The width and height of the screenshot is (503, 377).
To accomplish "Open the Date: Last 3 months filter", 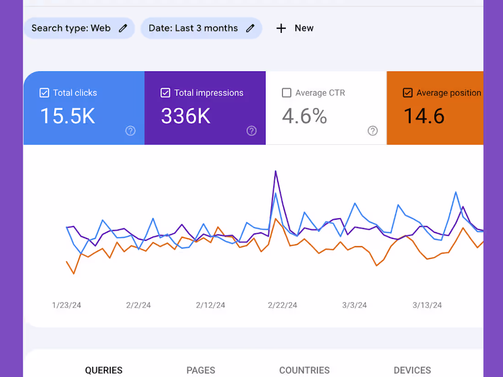I will pos(193,28).
